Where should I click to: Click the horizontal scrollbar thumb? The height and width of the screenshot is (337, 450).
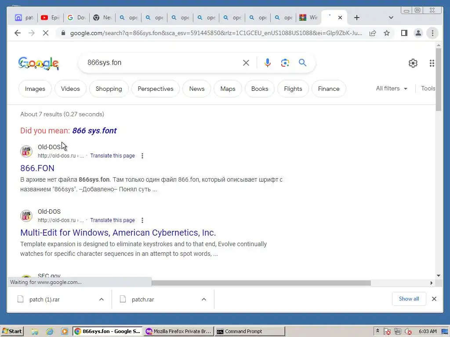tap(261, 283)
